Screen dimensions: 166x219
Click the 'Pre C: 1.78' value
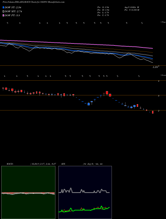click(103, 15)
